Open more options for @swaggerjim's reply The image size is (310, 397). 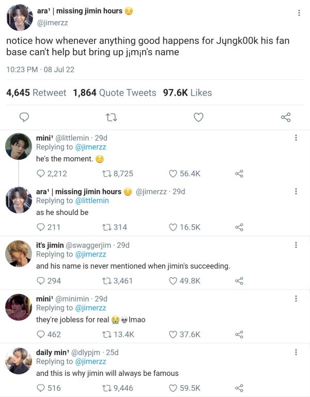[x=296, y=245]
